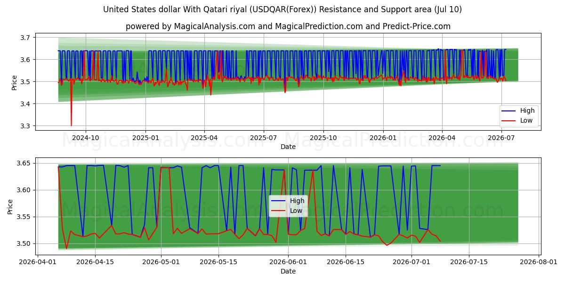Click the '3.65' price tick on the bottom chart
The image size is (565, 282).
24,164
